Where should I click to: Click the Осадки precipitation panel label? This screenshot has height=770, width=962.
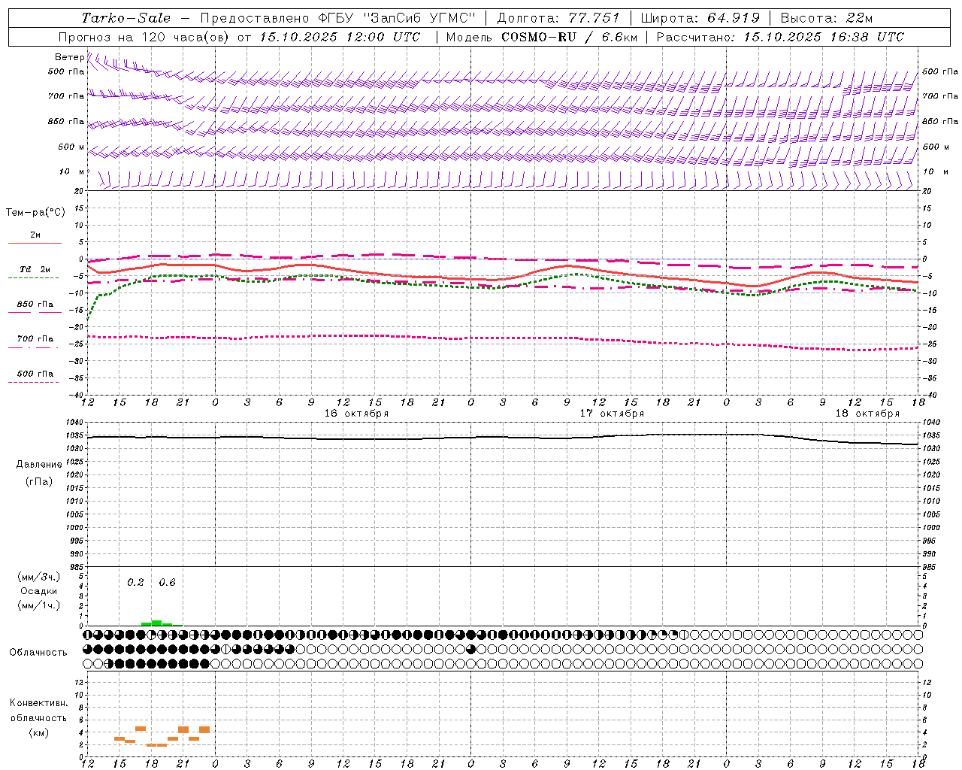tap(39, 591)
